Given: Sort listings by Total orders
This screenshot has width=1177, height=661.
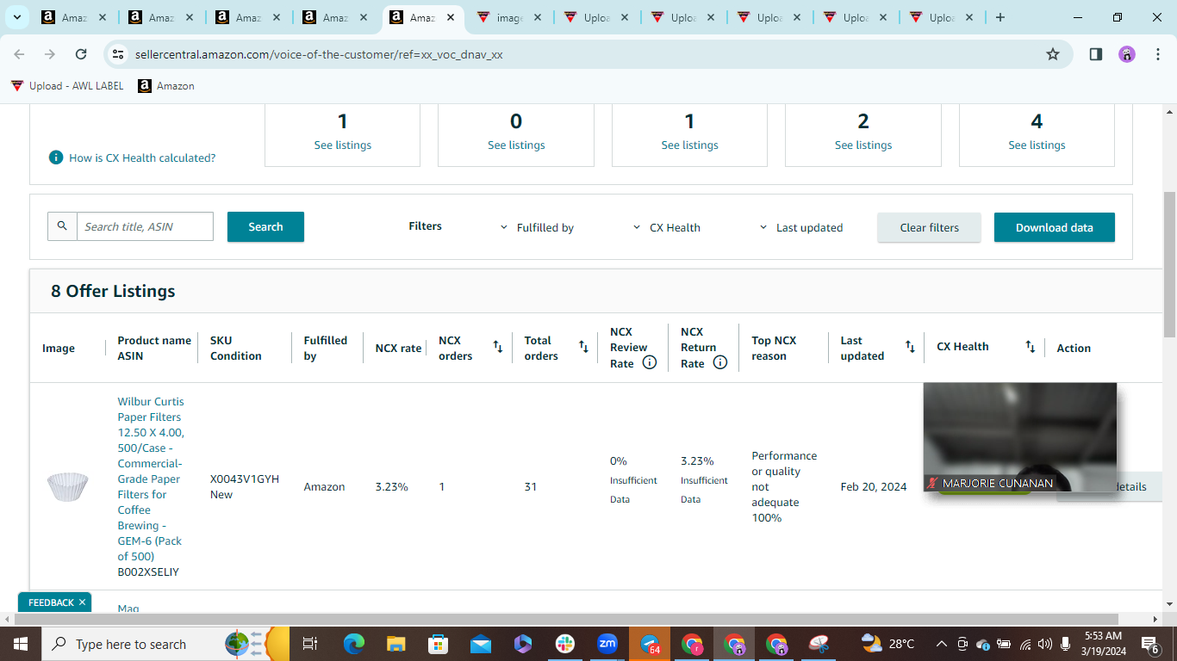Looking at the screenshot, I should (583, 347).
